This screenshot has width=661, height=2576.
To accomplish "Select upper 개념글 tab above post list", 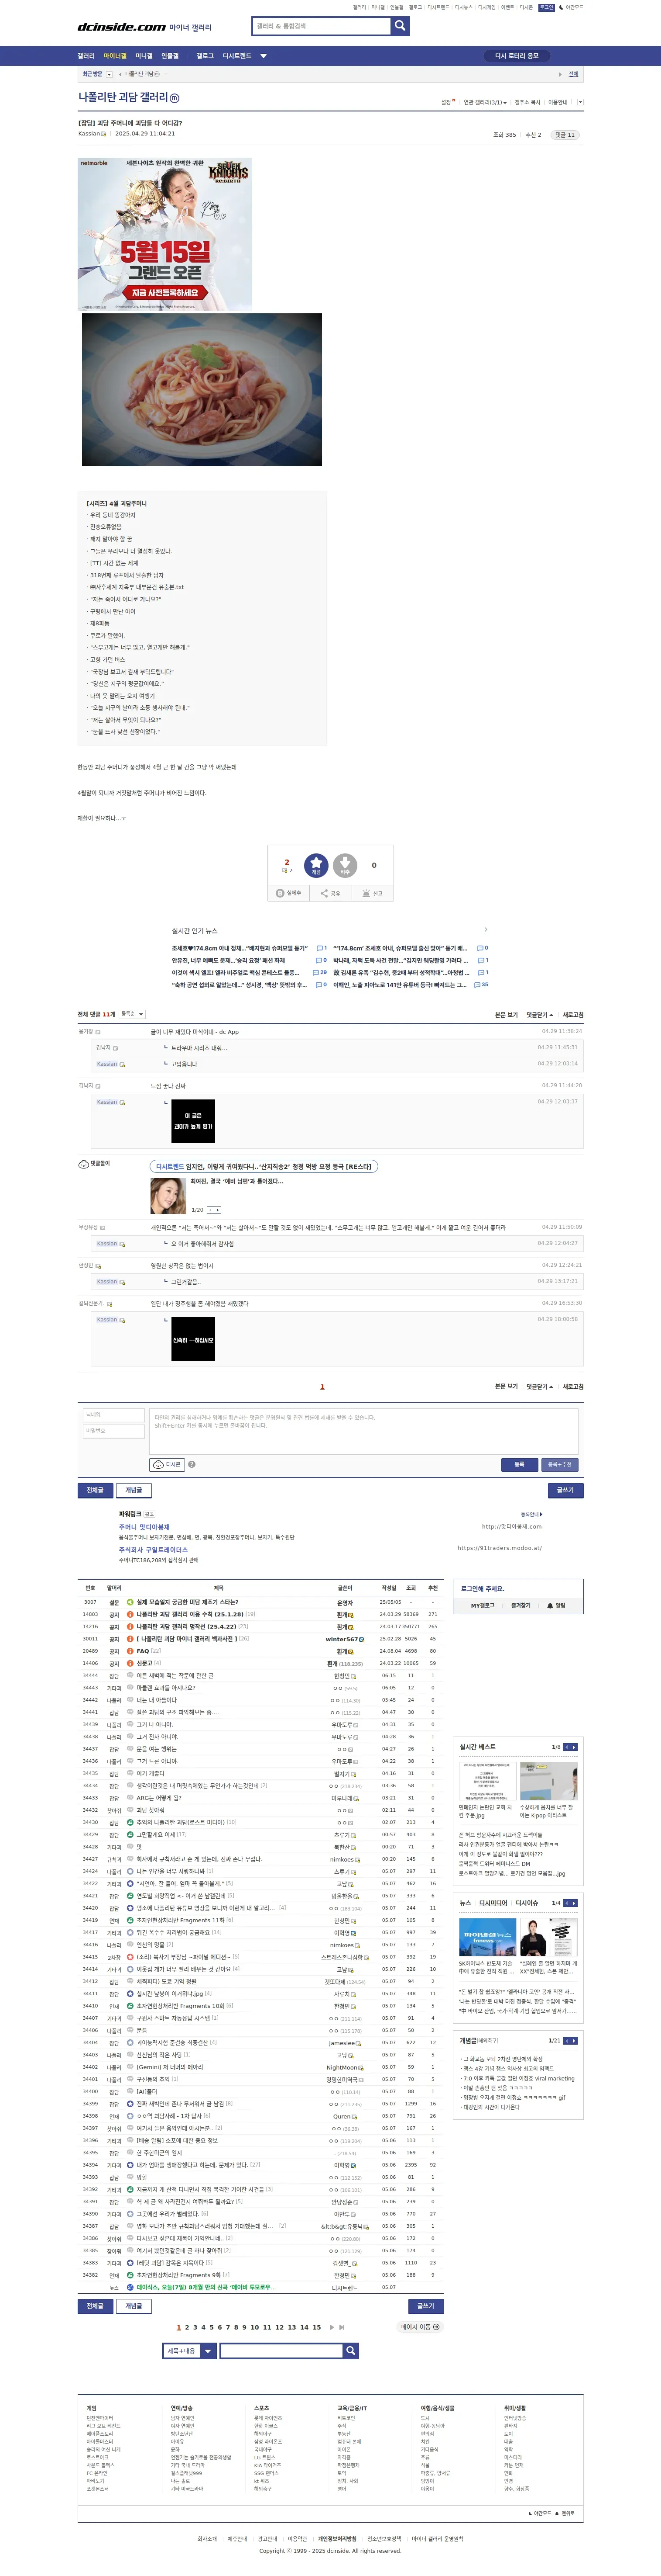I will click(134, 1490).
